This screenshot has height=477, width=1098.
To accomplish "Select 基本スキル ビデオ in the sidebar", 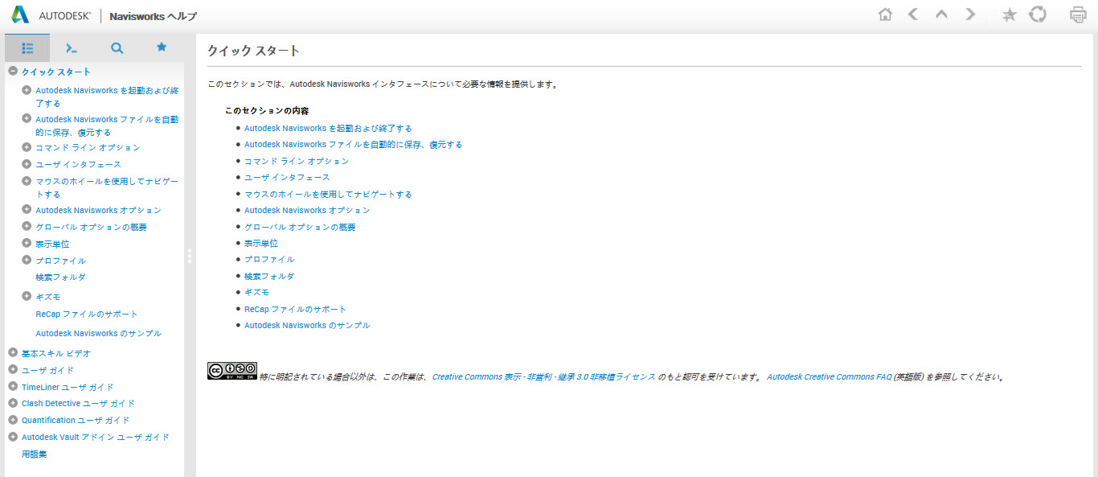I will 56,353.
